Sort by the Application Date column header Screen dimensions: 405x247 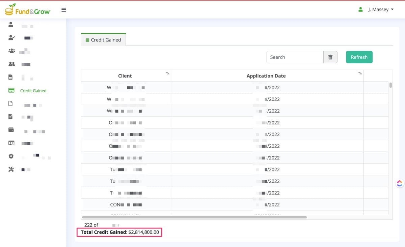(266, 76)
